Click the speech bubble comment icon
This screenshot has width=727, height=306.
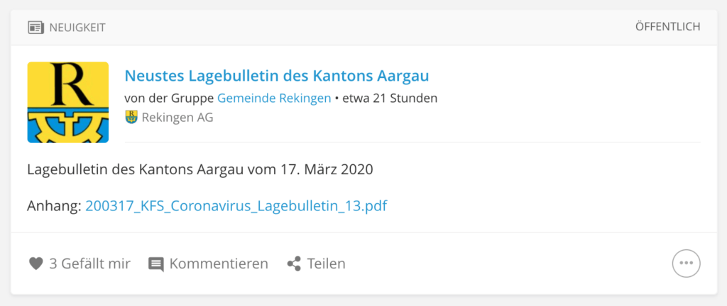tap(155, 264)
